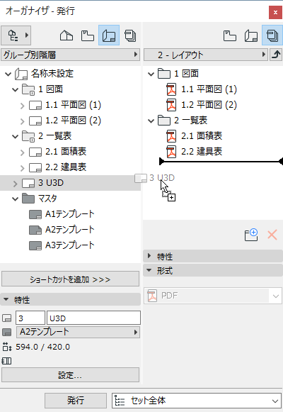Collapse right 1 図面 folder
The height and width of the screenshot is (412, 283).
(151, 74)
